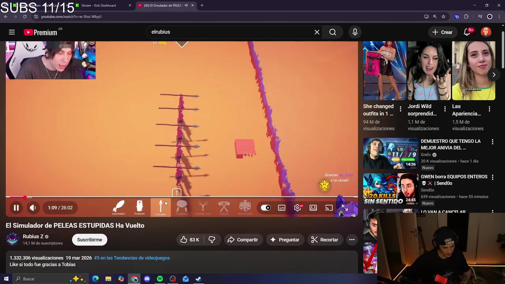The width and height of the screenshot is (505, 284).
Task: Open #5 en las Tendencias de videojuegos link
Action: [x=132, y=258]
